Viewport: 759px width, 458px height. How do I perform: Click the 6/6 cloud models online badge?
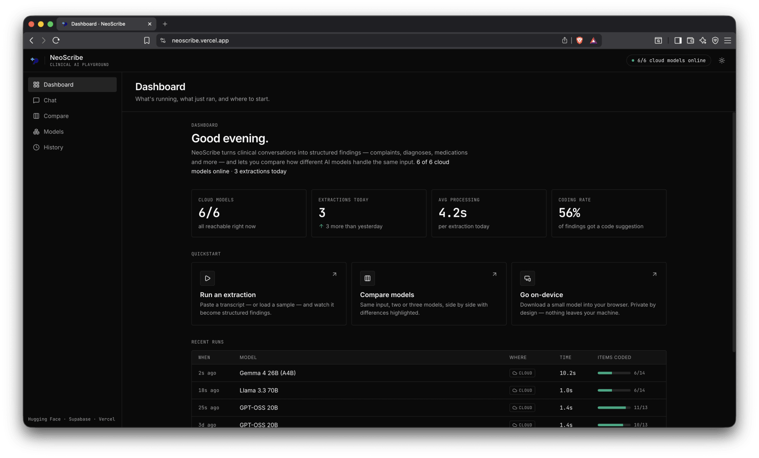[x=668, y=60]
